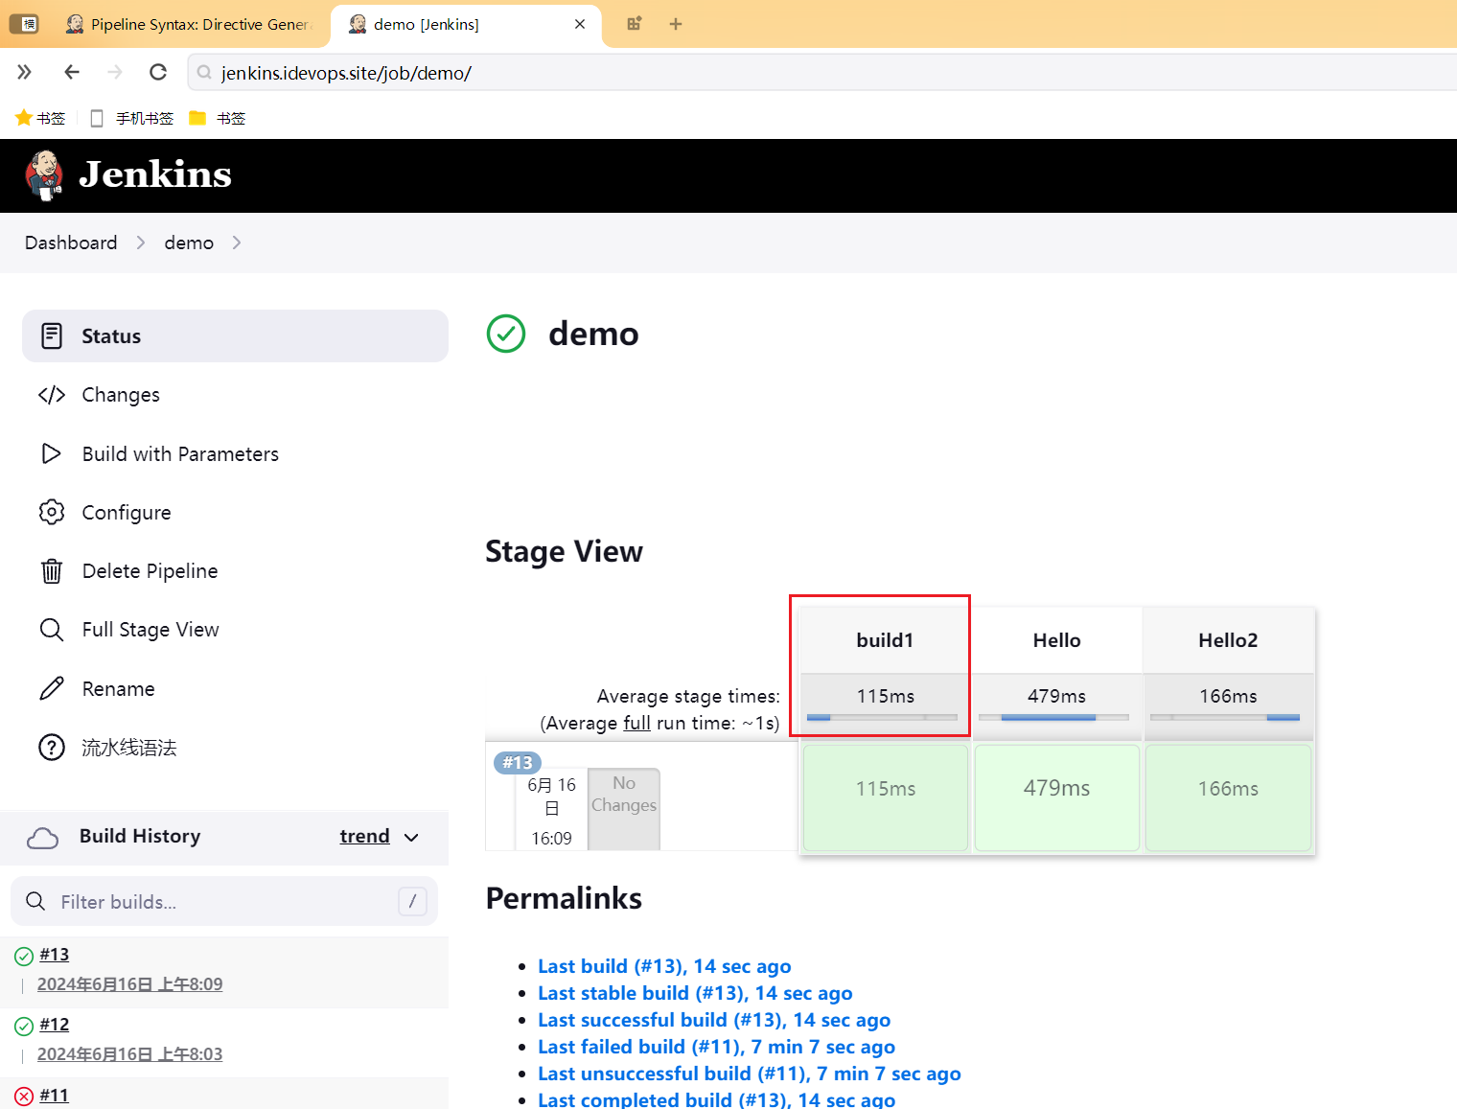Open build #11 link in history
Viewport: 1457px width, 1109px height.
(x=55, y=1095)
